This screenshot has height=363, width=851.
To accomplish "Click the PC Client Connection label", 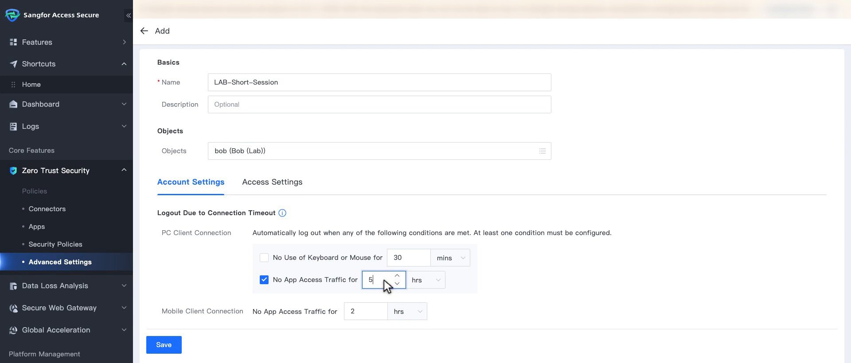I will tap(196, 233).
